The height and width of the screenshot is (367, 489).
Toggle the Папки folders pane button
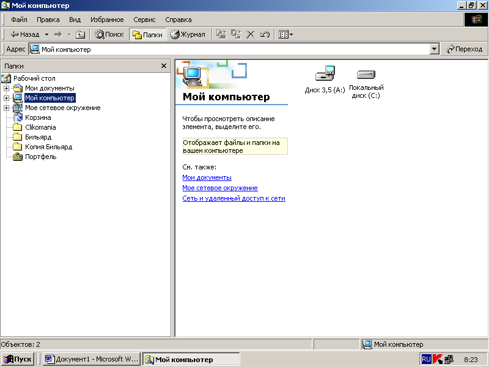[147, 34]
